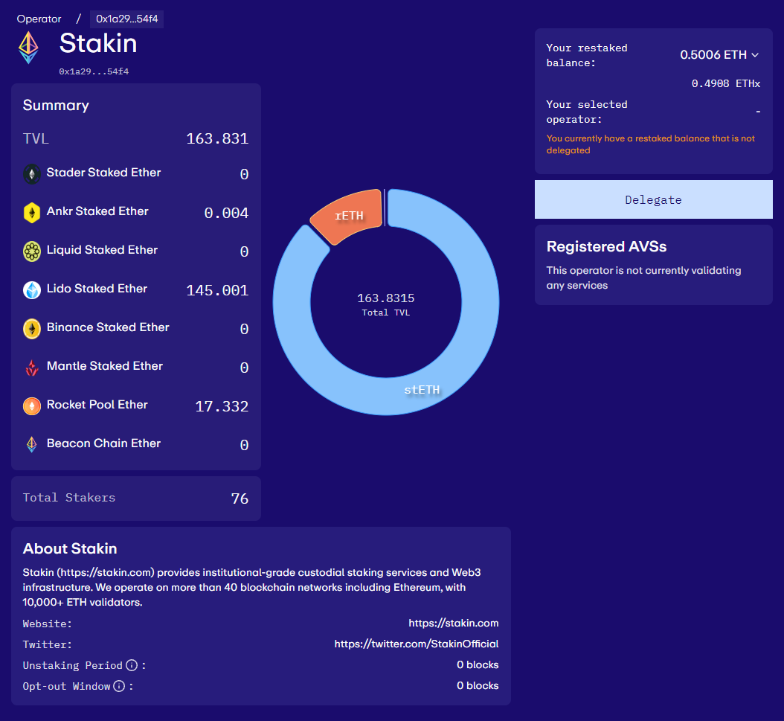This screenshot has height=721, width=784.
Task: Click the Lido Staked Ether icon
Action: (30, 289)
